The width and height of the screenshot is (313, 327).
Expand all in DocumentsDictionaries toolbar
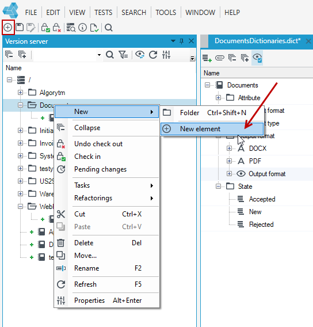pos(245,58)
